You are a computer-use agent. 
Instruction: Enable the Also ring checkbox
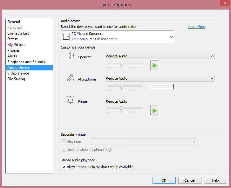pyautogui.click(x=64, y=141)
